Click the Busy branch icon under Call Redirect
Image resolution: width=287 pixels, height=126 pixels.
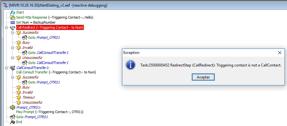point(19,43)
